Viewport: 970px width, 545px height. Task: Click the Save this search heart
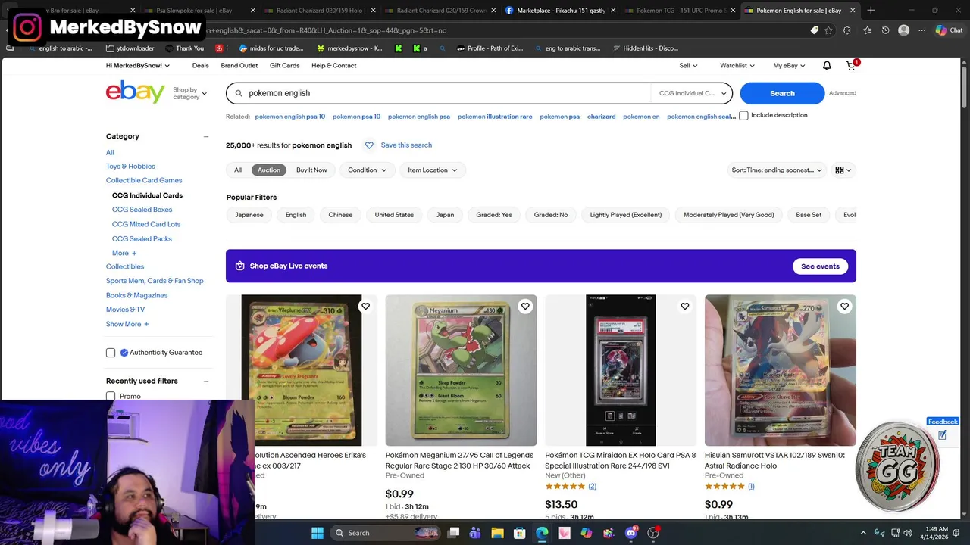[369, 145]
